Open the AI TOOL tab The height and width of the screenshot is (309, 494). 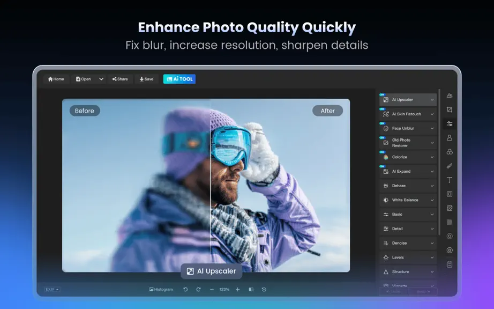click(179, 79)
